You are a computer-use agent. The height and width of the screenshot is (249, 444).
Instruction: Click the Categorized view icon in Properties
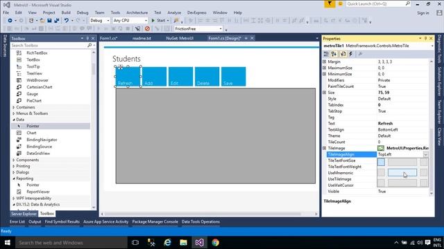(x=327, y=54)
